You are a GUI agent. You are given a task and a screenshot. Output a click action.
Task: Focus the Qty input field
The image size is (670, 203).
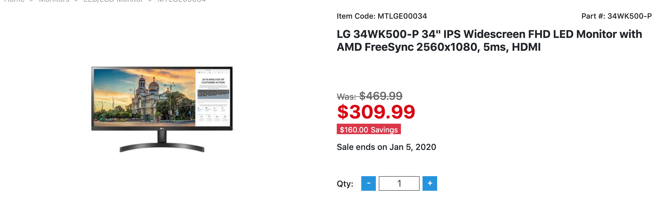(399, 183)
